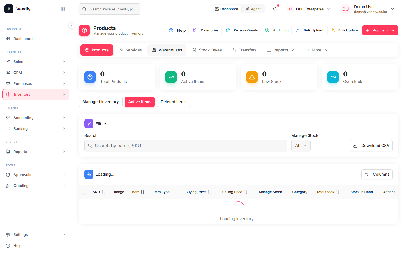405x253 pixels.
Task: Download CSV of inventory
Action: click(x=371, y=146)
